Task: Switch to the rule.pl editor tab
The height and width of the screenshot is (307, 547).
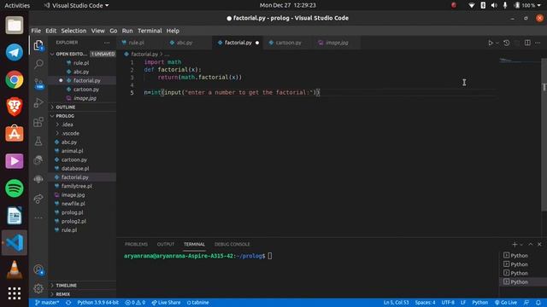Action: coord(136,43)
